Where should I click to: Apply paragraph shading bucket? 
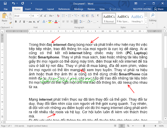[89, 21]
